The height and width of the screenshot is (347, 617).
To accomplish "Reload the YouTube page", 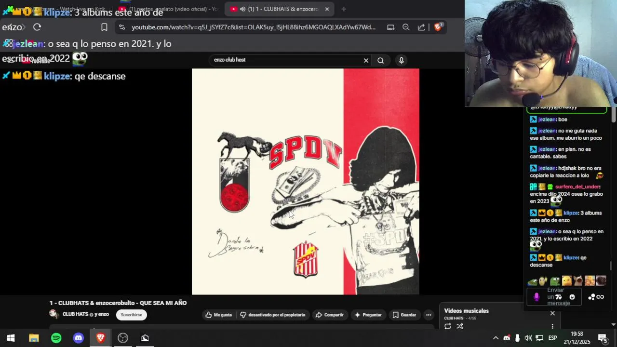I will click(37, 27).
